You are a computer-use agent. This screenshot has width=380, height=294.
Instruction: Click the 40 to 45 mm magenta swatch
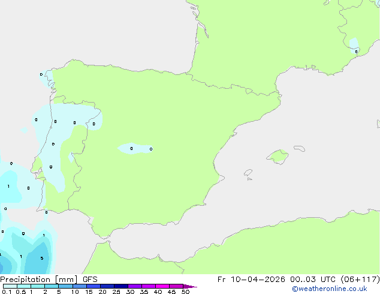162,286
